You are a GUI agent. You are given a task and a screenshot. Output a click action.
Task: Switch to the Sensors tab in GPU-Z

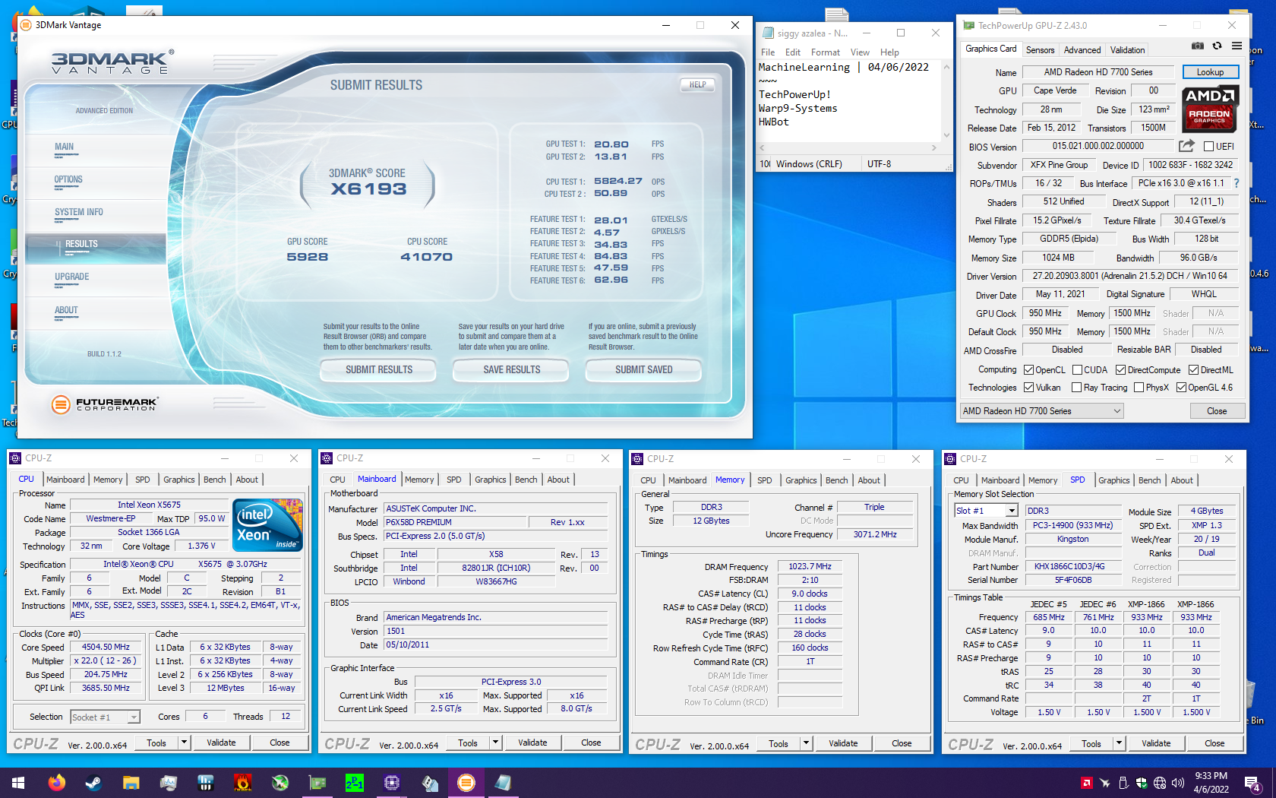click(1040, 50)
